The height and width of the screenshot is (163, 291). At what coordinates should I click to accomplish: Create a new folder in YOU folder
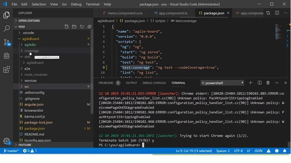click(x=74, y=27)
